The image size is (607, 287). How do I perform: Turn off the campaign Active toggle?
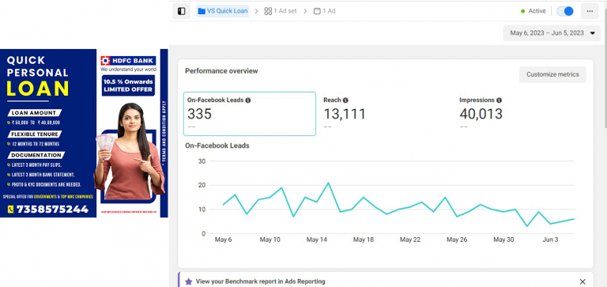(565, 11)
